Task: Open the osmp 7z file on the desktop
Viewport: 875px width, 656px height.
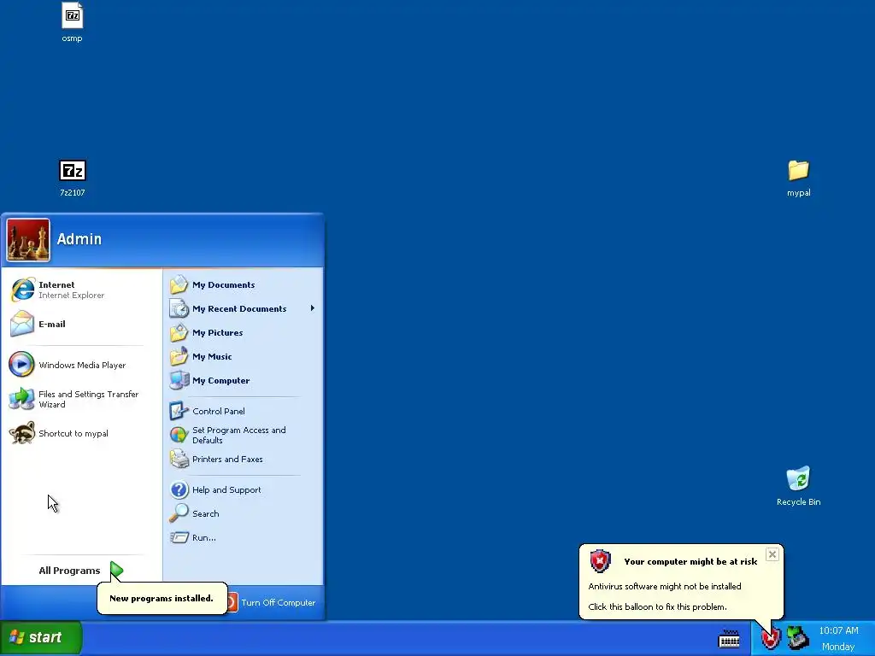Action: coord(72,23)
